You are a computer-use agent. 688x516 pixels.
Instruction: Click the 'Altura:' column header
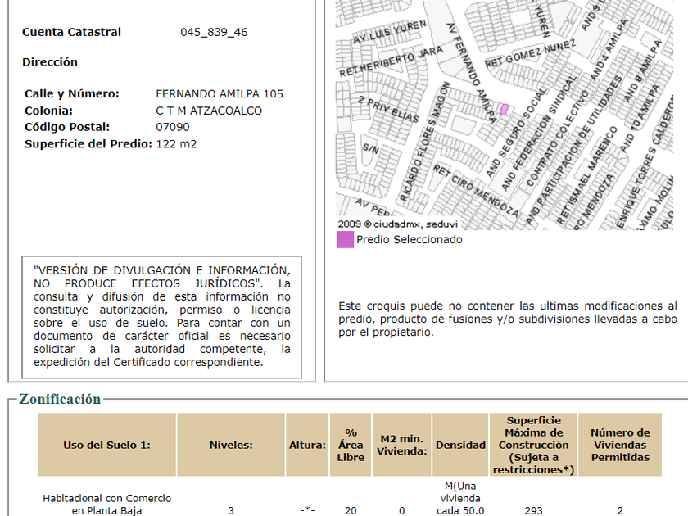point(307,445)
